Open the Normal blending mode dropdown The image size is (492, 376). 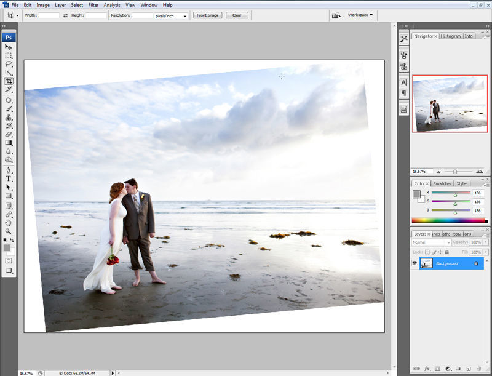coord(431,242)
